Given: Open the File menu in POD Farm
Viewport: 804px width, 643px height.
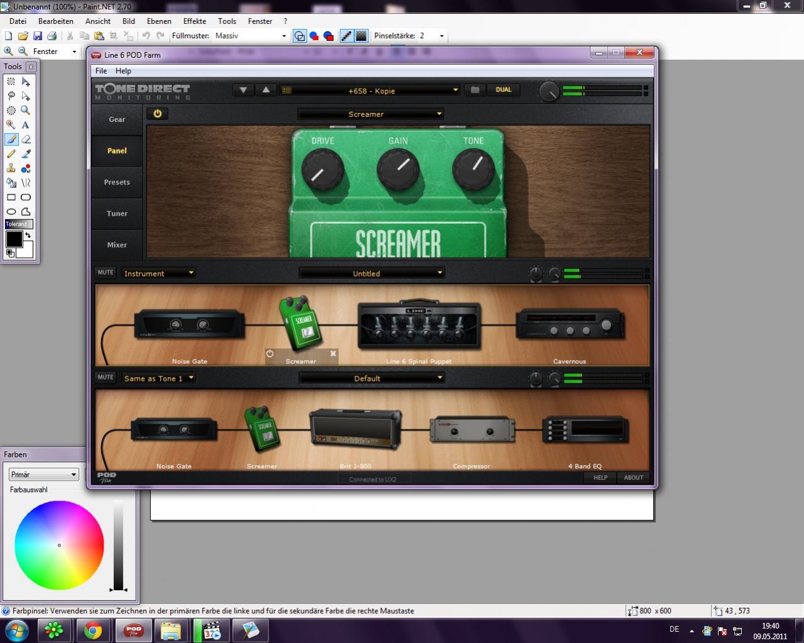Looking at the screenshot, I should click(x=101, y=71).
